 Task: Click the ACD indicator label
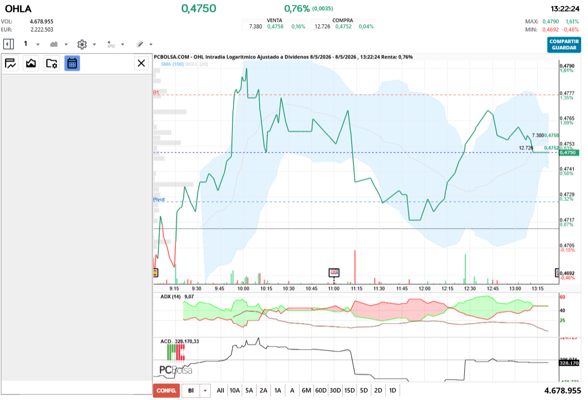[x=166, y=341]
